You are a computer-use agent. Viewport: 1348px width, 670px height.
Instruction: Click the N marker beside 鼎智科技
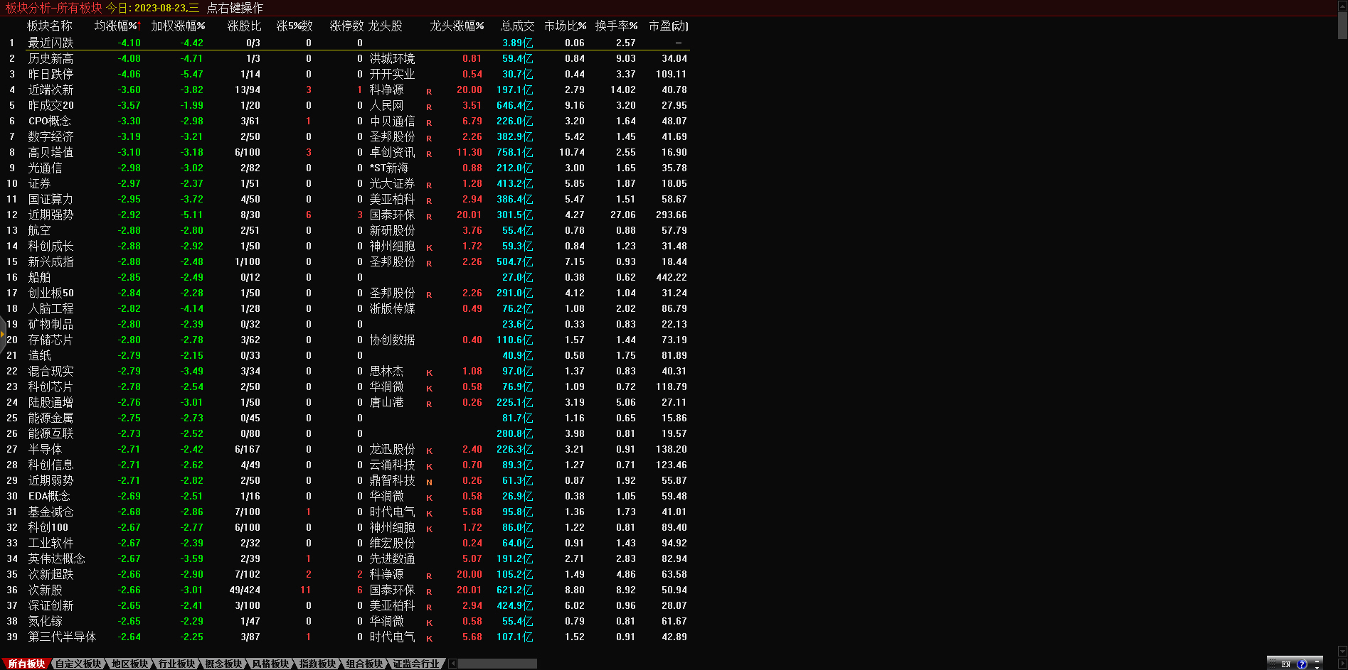(429, 482)
